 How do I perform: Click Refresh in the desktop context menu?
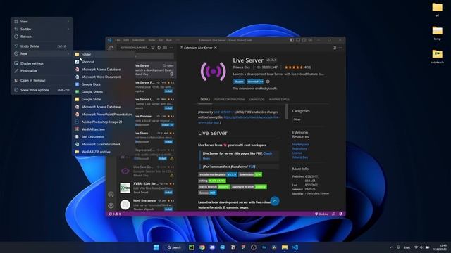click(42, 37)
